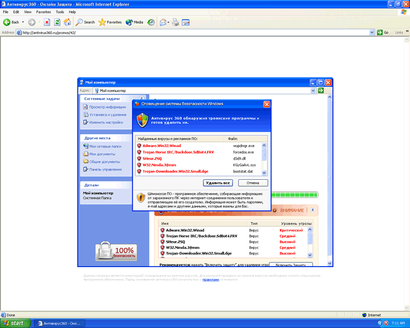Click the Go button beside address bar
Image resolution: width=410 pixels, height=328 pixels.
(x=383, y=33)
